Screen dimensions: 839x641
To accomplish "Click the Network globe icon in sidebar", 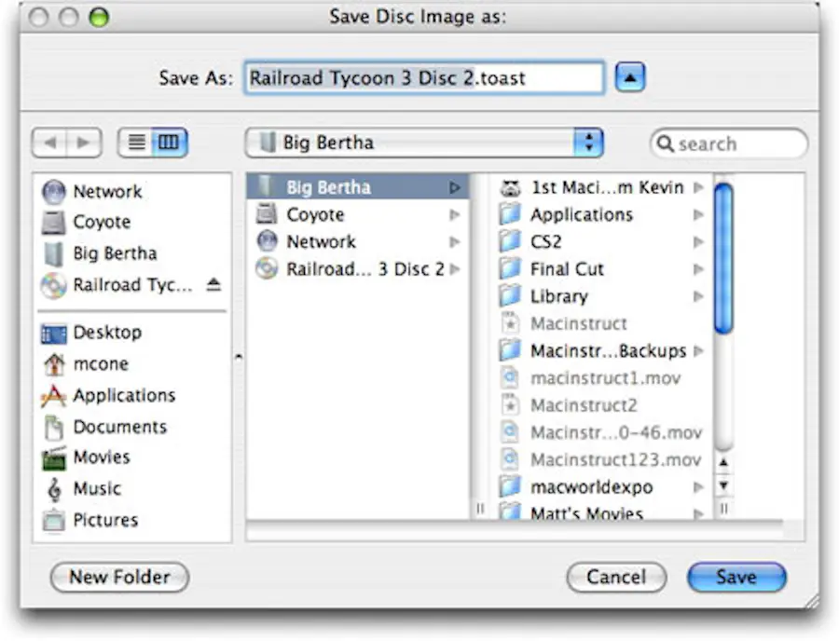I will 53,192.
